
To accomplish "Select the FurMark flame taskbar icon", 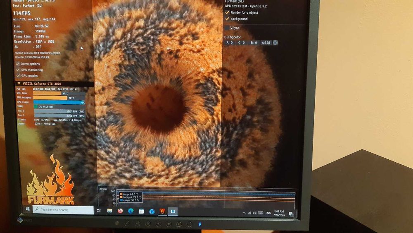I will click(162, 211).
